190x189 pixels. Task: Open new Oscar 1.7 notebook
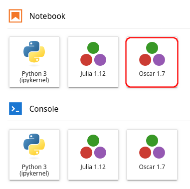[152, 62]
